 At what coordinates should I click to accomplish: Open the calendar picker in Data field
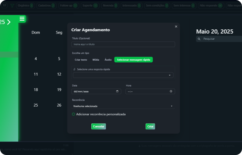[117, 91]
